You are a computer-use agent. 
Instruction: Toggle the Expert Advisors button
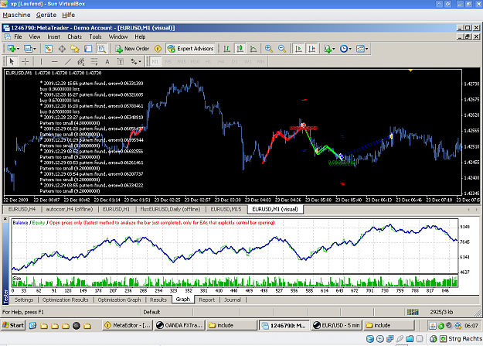tap(191, 49)
